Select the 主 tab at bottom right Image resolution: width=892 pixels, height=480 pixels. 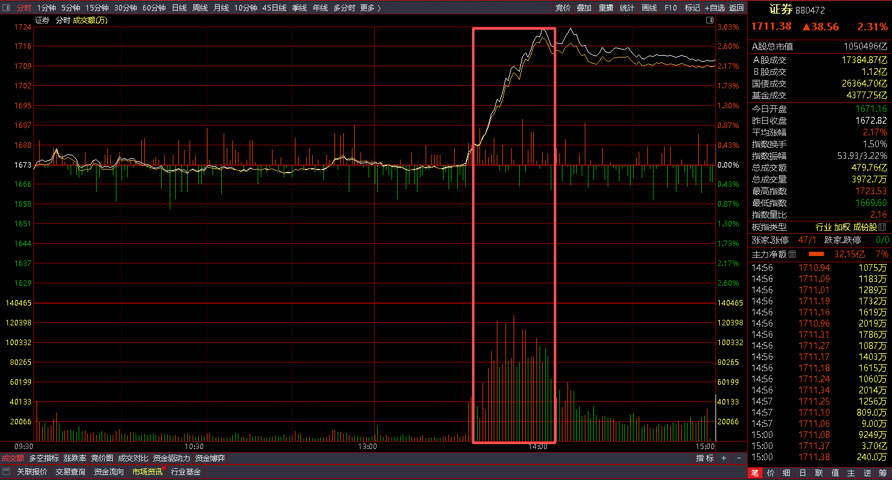point(851,473)
